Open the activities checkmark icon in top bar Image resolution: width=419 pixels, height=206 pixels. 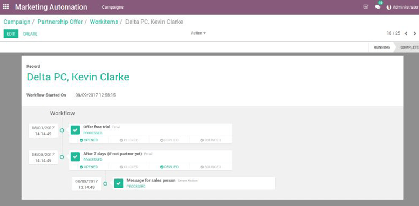(366, 7)
